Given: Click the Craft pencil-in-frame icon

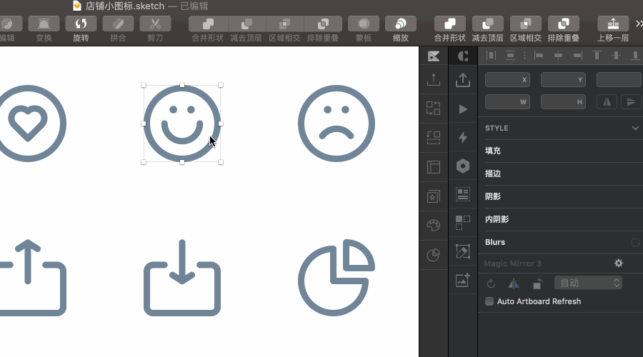Looking at the screenshot, I should coord(463,251).
